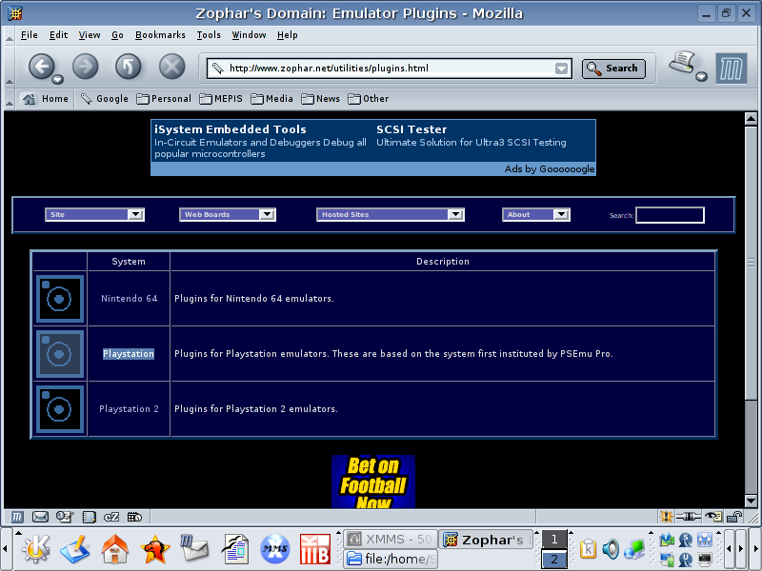Viewport: 762px width, 571px height.
Task: Click the Forward navigation button
Action: click(85, 66)
